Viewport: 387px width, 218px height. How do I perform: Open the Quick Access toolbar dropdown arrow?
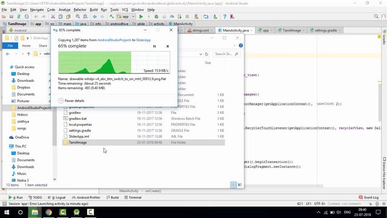(x=28, y=38)
